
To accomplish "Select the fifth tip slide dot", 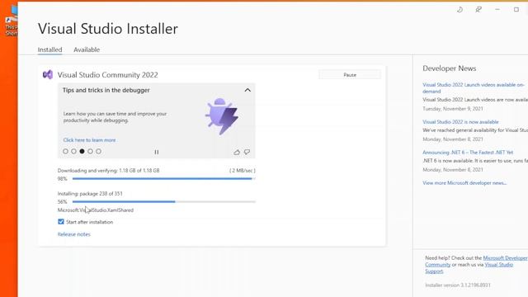I will [98, 152].
